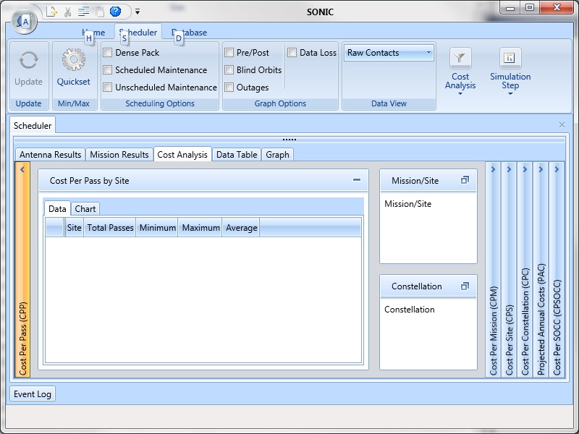Switch to the Home ribbon tab
The image size is (579, 434).
tap(93, 33)
